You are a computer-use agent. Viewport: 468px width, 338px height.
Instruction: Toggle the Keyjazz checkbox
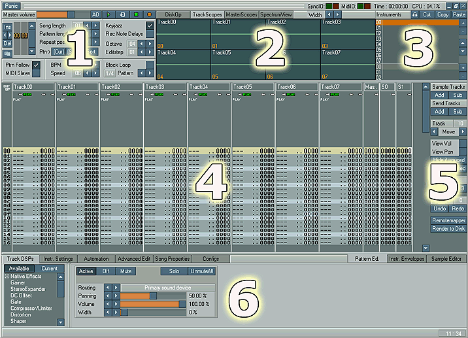150,25
